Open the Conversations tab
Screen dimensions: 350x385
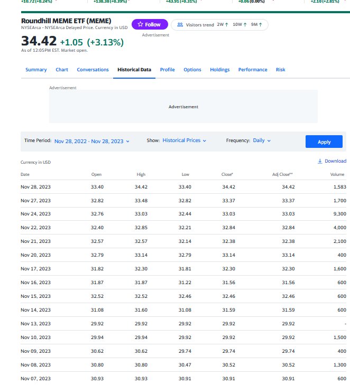coord(93,70)
